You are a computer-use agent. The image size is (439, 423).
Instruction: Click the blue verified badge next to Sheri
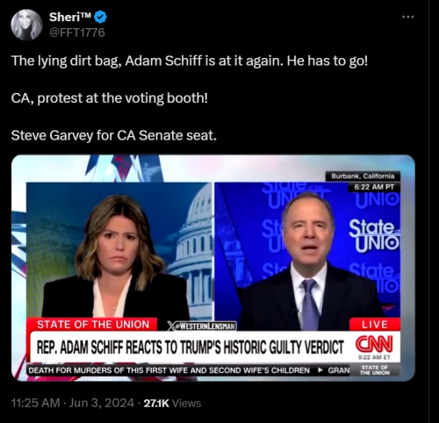101,18
